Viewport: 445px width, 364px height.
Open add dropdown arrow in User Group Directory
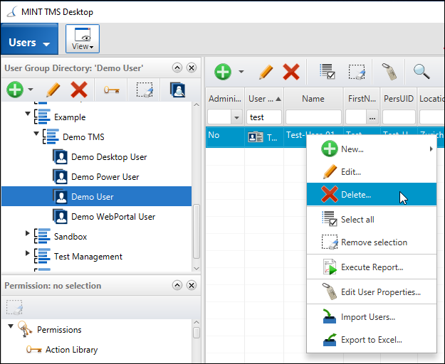pyautogui.click(x=31, y=90)
